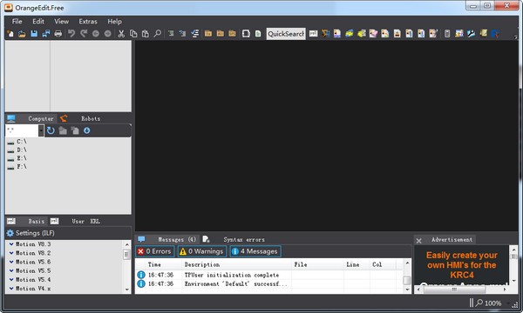Refresh the file browser with blue arrow
Image resolution: width=523 pixels, height=313 pixels.
pos(51,130)
